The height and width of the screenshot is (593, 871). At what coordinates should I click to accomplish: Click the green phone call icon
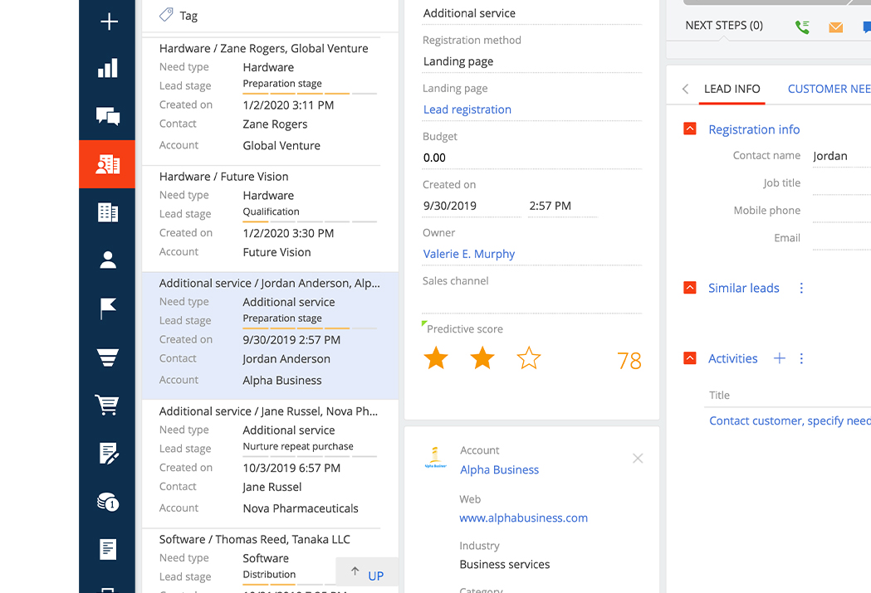(802, 27)
